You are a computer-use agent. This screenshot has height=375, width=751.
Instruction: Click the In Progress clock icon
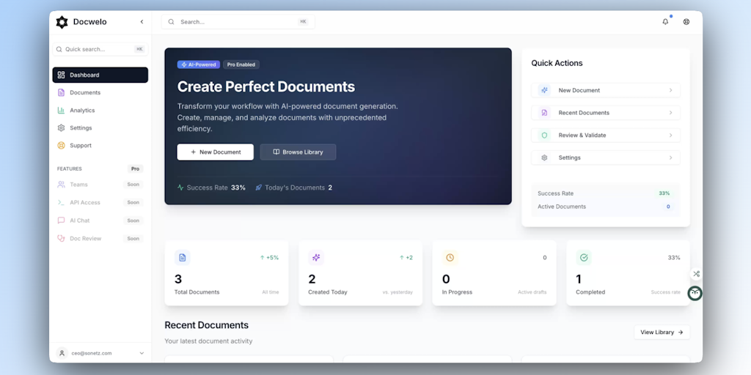point(450,258)
